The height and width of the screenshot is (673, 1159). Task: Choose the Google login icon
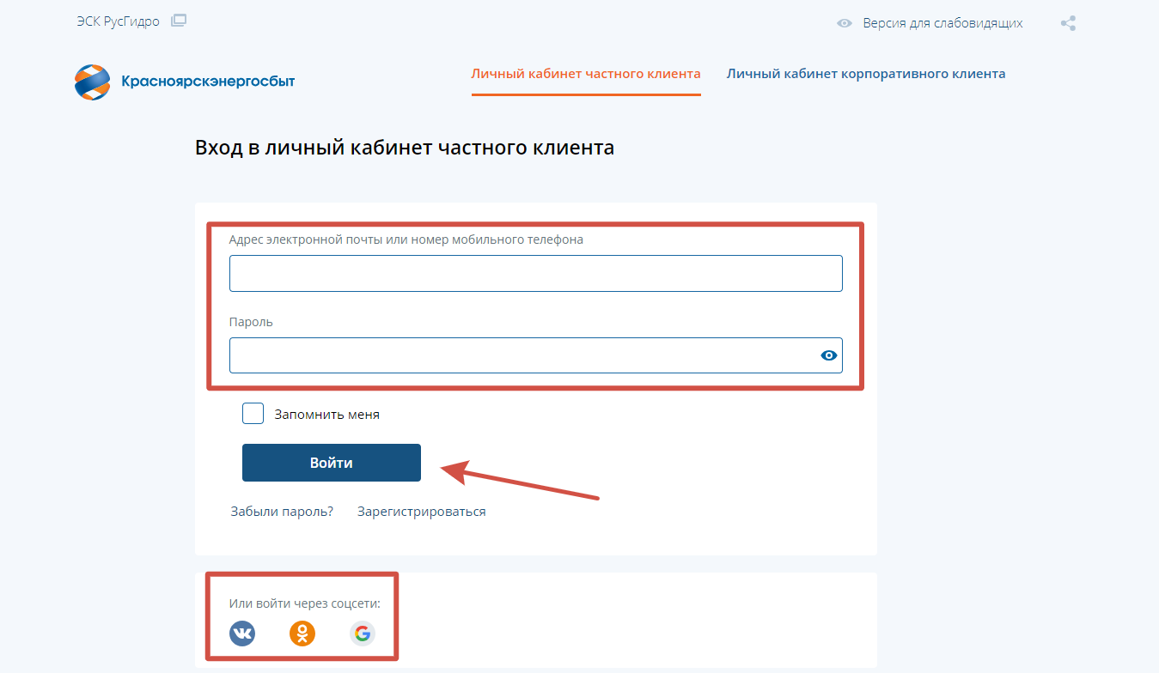[363, 634]
